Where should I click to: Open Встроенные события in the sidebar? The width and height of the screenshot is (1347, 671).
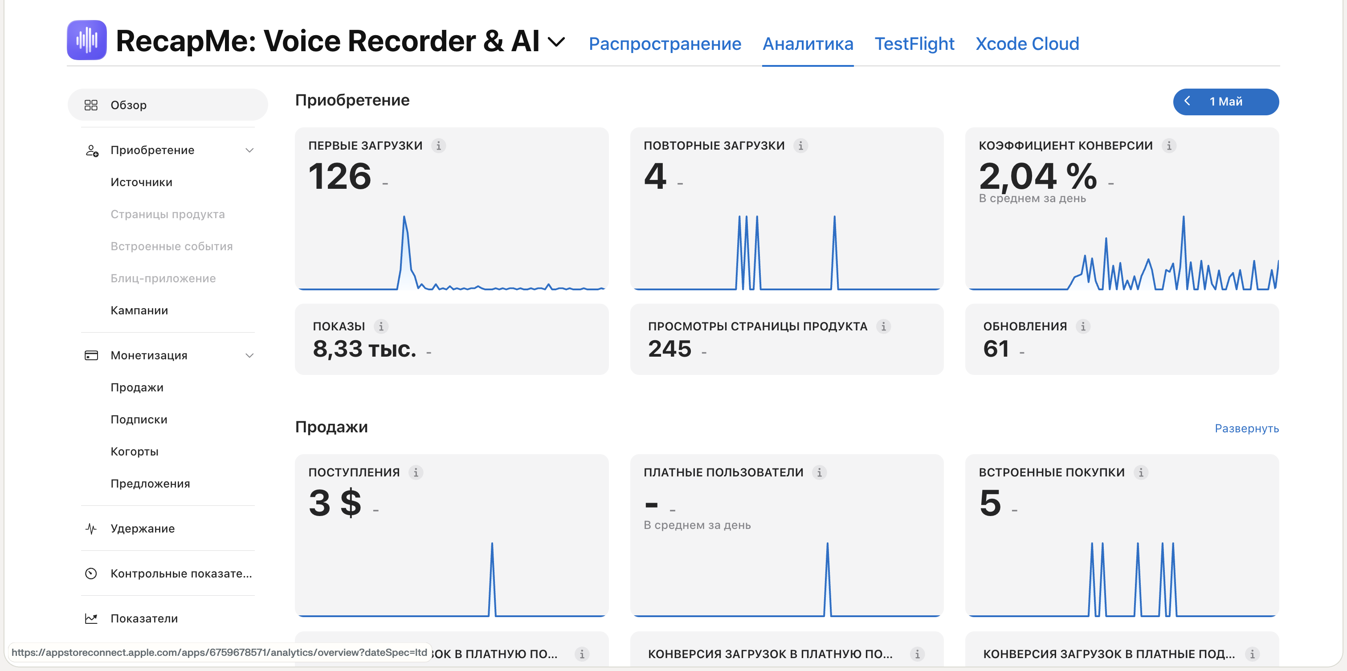coord(171,246)
